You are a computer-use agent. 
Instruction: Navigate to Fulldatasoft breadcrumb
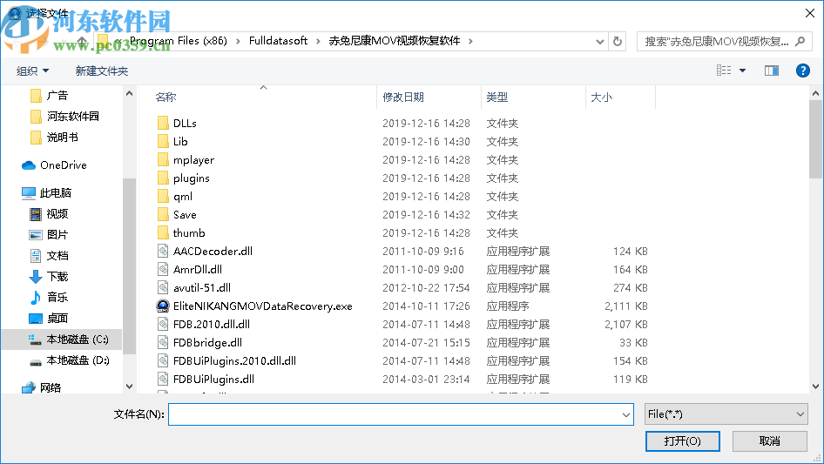pyautogui.click(x=278, y=41)
